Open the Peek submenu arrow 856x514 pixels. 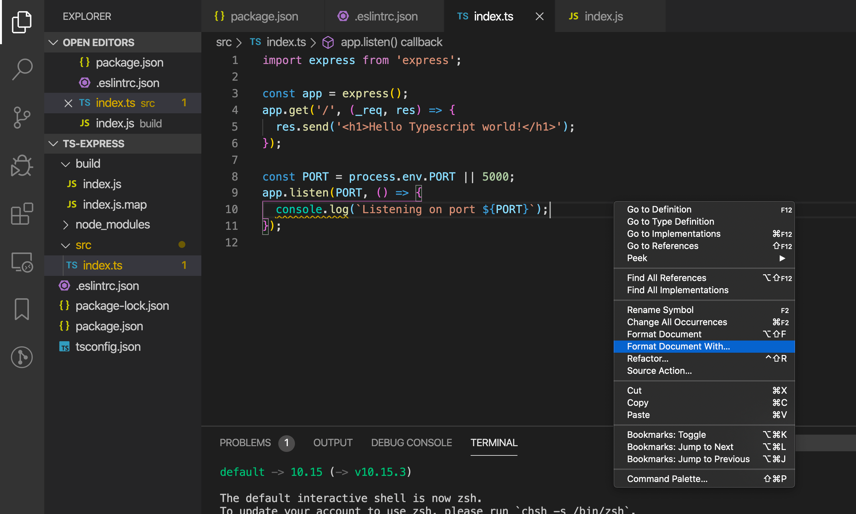782,258
